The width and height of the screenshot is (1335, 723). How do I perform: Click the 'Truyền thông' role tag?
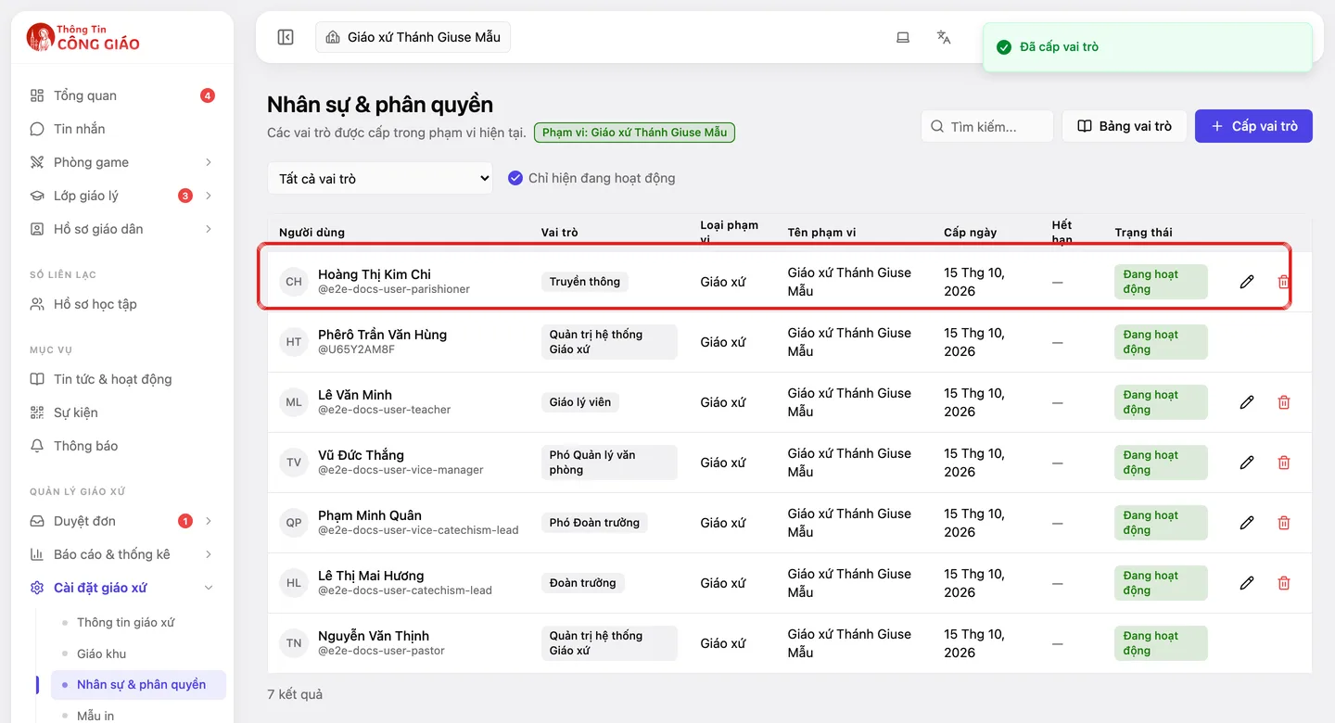tap(585, 282)
